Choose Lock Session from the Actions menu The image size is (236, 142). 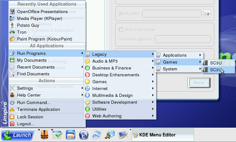click(x=30, y=117)
